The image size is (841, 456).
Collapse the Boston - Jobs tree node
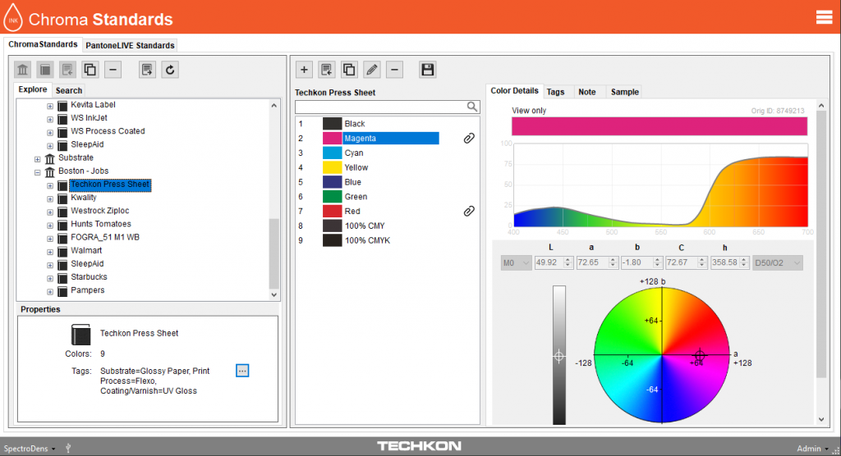(x=38, y=172)
